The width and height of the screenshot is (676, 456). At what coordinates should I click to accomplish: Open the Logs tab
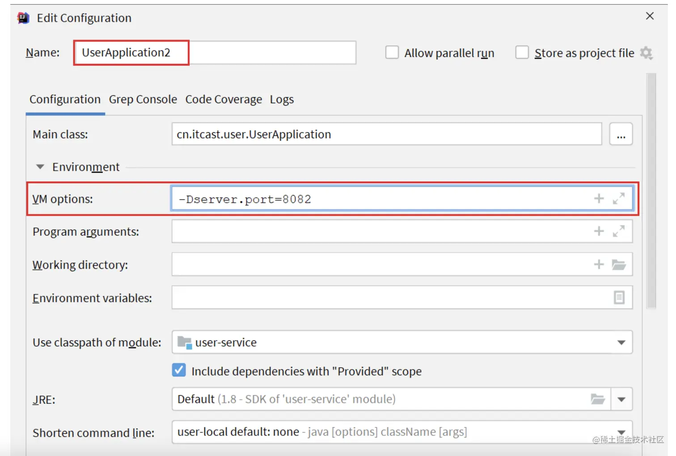pyautogui.click(x=282, y=99)
